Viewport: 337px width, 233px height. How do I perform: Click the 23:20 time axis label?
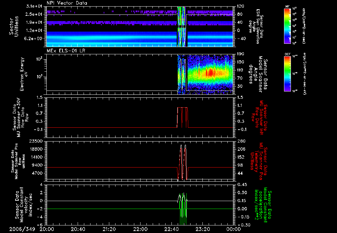tap(202, 229)
